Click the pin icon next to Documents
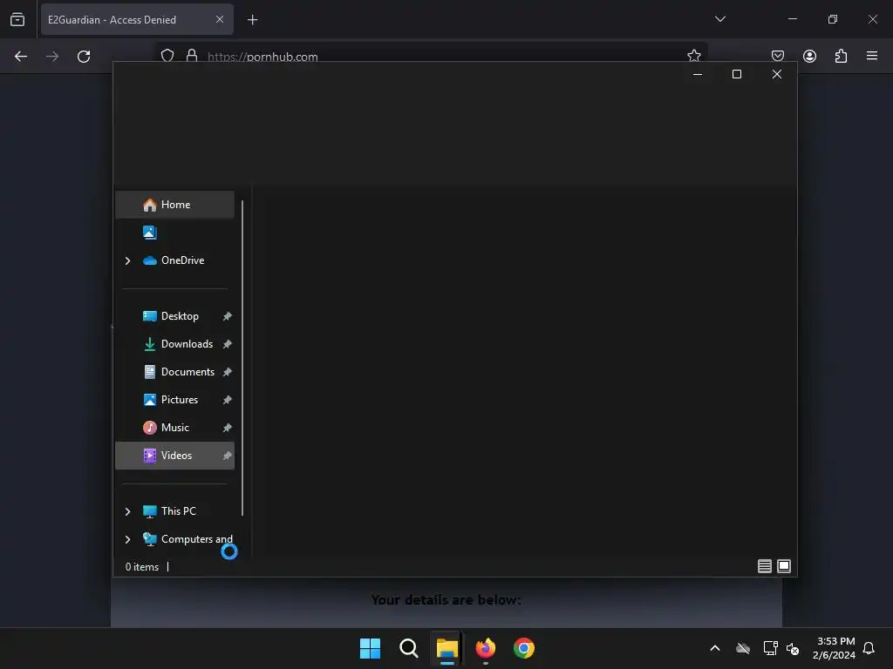The width and height of the screenshot is (893, 669). coord(228,372)
